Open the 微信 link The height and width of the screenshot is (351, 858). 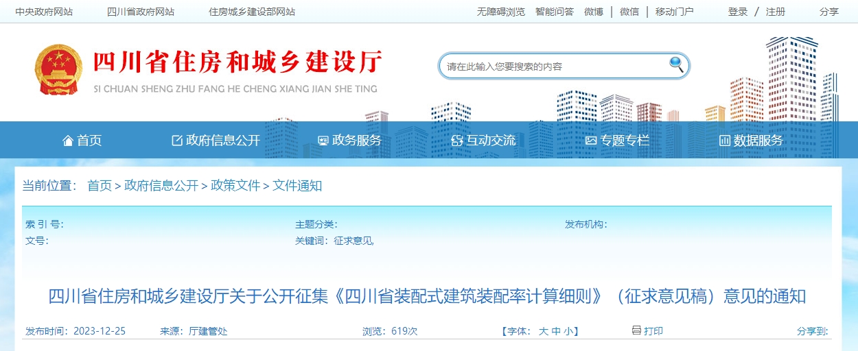[x=629, y=12]
